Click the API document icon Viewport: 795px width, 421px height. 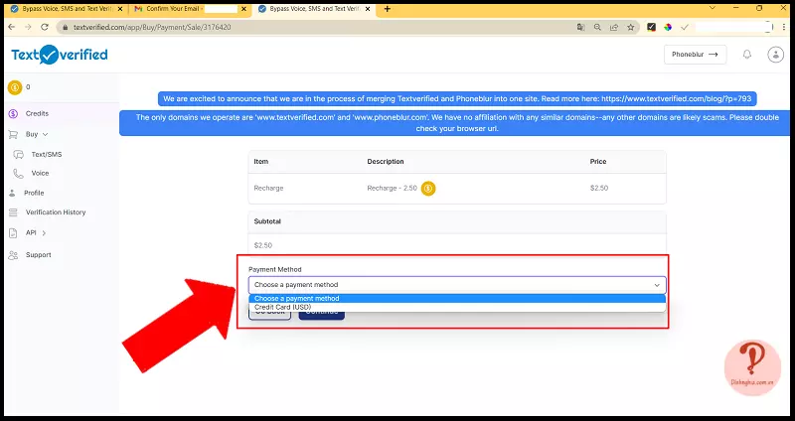point(13,233)
